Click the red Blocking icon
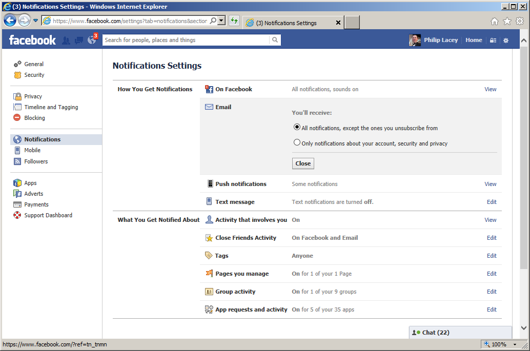The image size is (530, 351). pyautogui.click(x=17, y=117)
